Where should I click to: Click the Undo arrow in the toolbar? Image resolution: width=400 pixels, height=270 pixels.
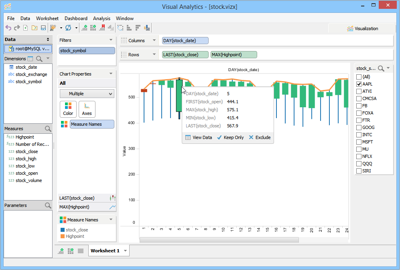pos(9,28)
